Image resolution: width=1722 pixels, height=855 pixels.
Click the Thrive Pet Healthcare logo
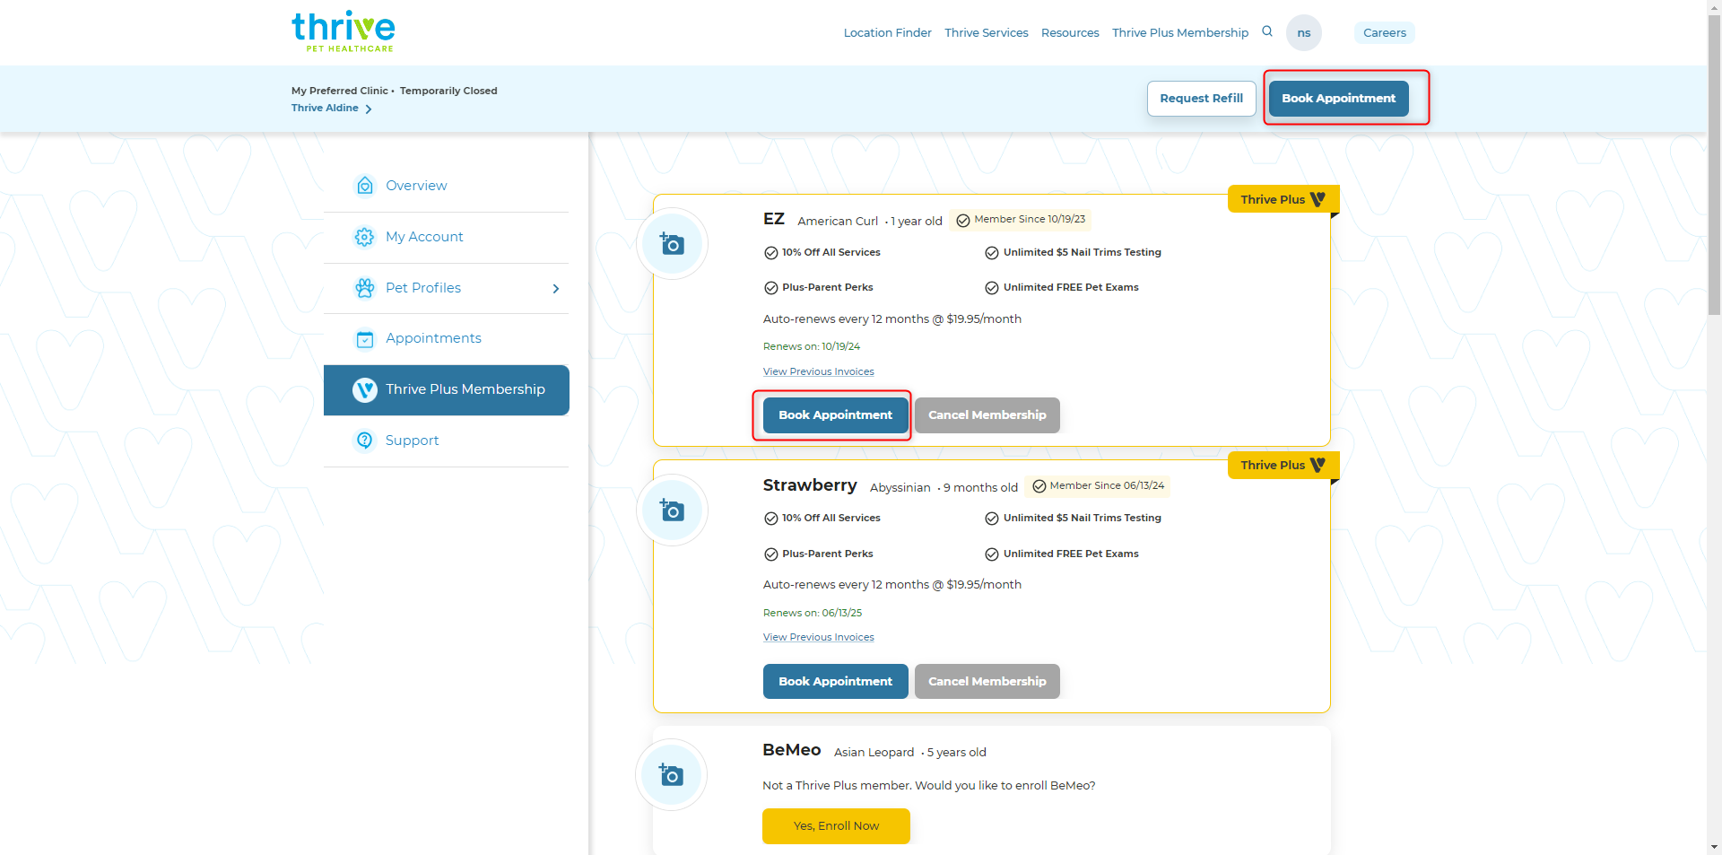click(344, 32)
